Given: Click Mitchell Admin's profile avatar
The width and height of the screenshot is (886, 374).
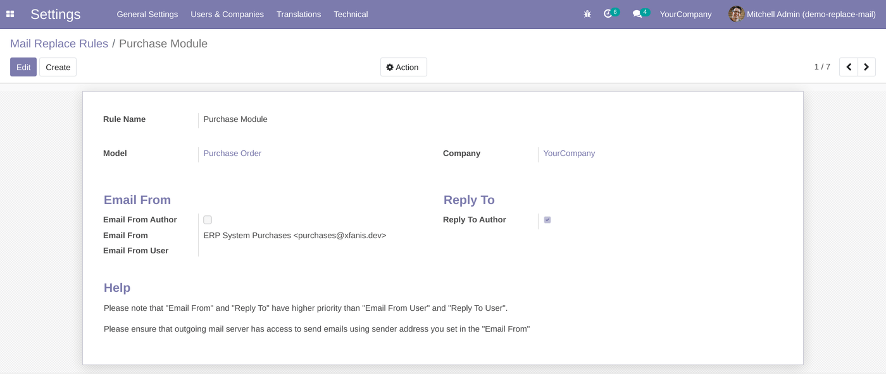Looking at the screenshot, I should (736, 14).
